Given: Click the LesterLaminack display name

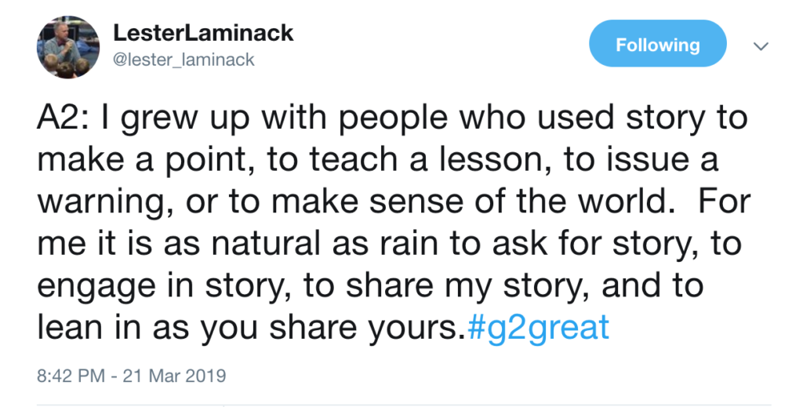Looking at the screenshot, I should (x=203, y=33).
